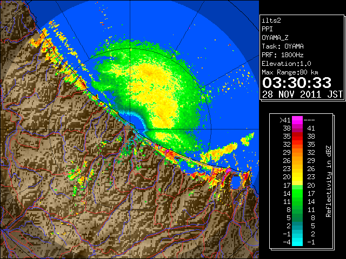This screenshot has width=346, height=259.
Task: Click the red 35 dBZ legend swatch
Action: pyautogui.click(x=297, y=137)
